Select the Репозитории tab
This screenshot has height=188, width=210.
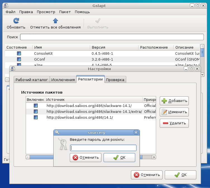click(90, 79)
